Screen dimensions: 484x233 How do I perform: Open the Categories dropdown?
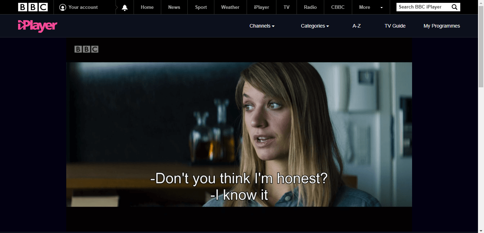[x=315, y=26]
